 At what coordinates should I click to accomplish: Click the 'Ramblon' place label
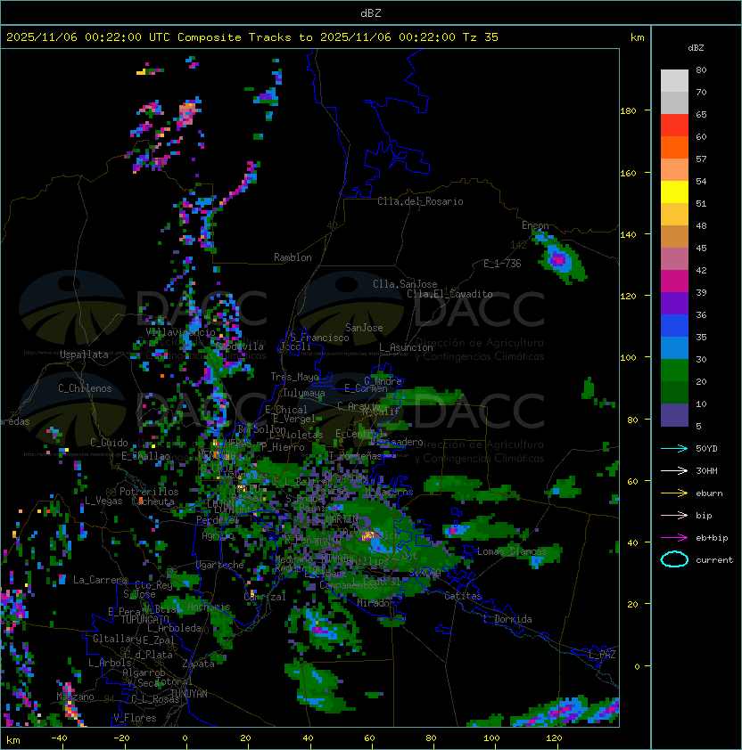coord(293,257)
